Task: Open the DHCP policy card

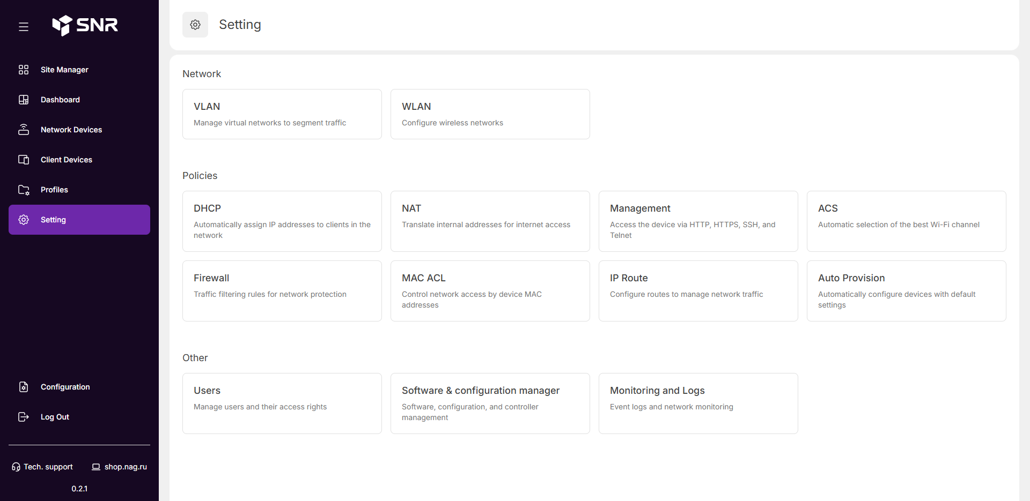Action: (282, 221)
